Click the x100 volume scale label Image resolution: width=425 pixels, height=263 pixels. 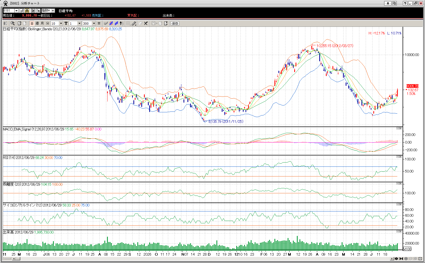pyautogui.click(x=407, y=249)
